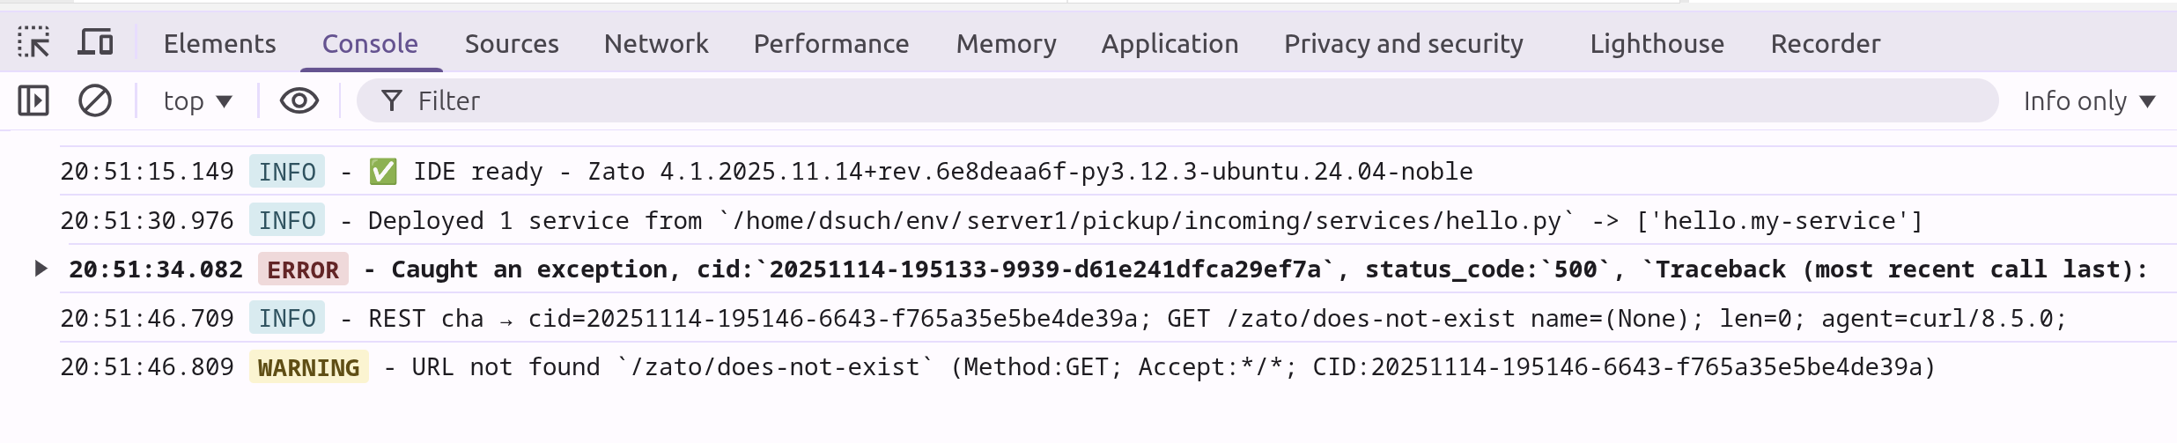Open the Application tab
The height and width of the screenshot is (443, 2177).
point(1170,44)
